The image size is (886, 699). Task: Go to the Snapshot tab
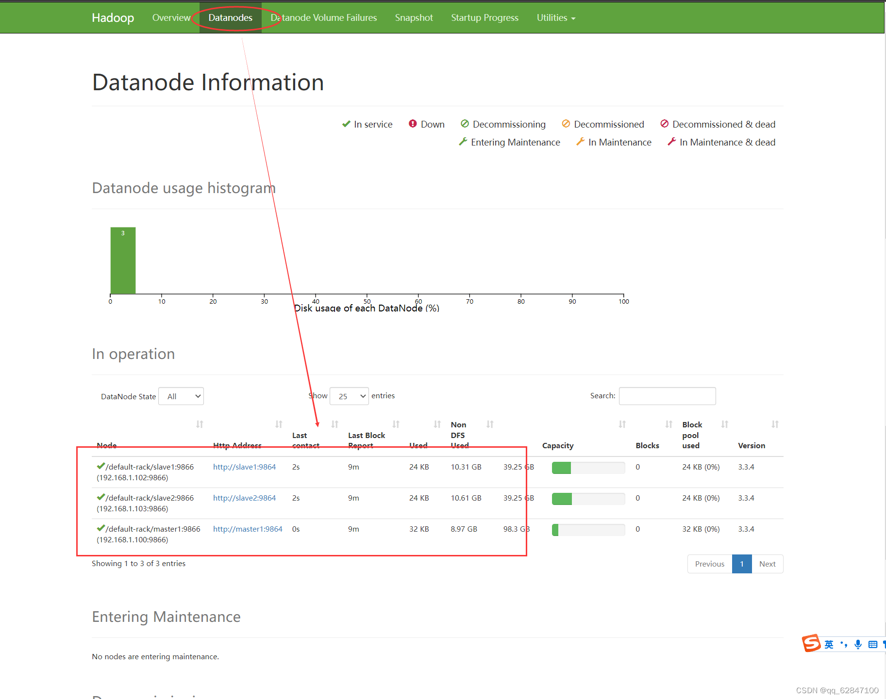414,18
